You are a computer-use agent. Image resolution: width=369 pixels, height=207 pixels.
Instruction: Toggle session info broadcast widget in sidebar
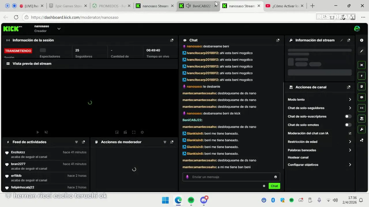click(x=362, y=108)
